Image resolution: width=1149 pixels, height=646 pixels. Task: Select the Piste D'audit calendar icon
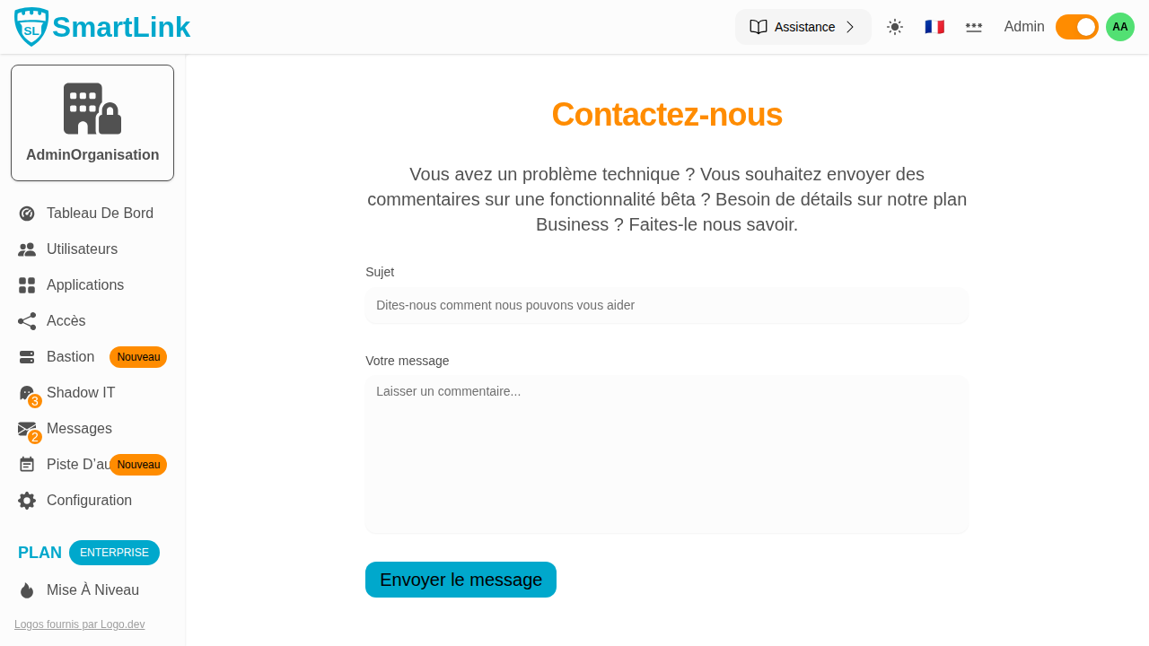pos(26,464)
